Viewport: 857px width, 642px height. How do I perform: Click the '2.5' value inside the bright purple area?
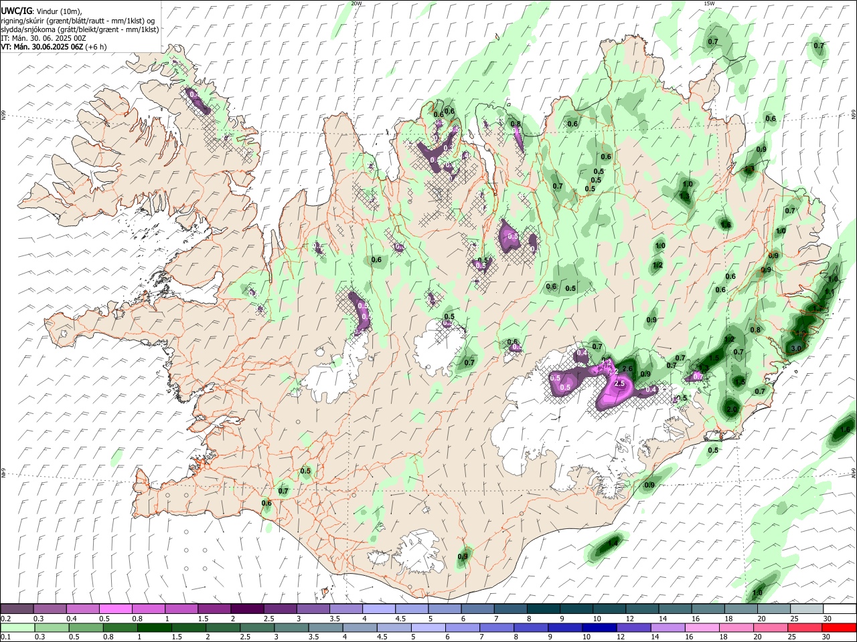point(619,383)
